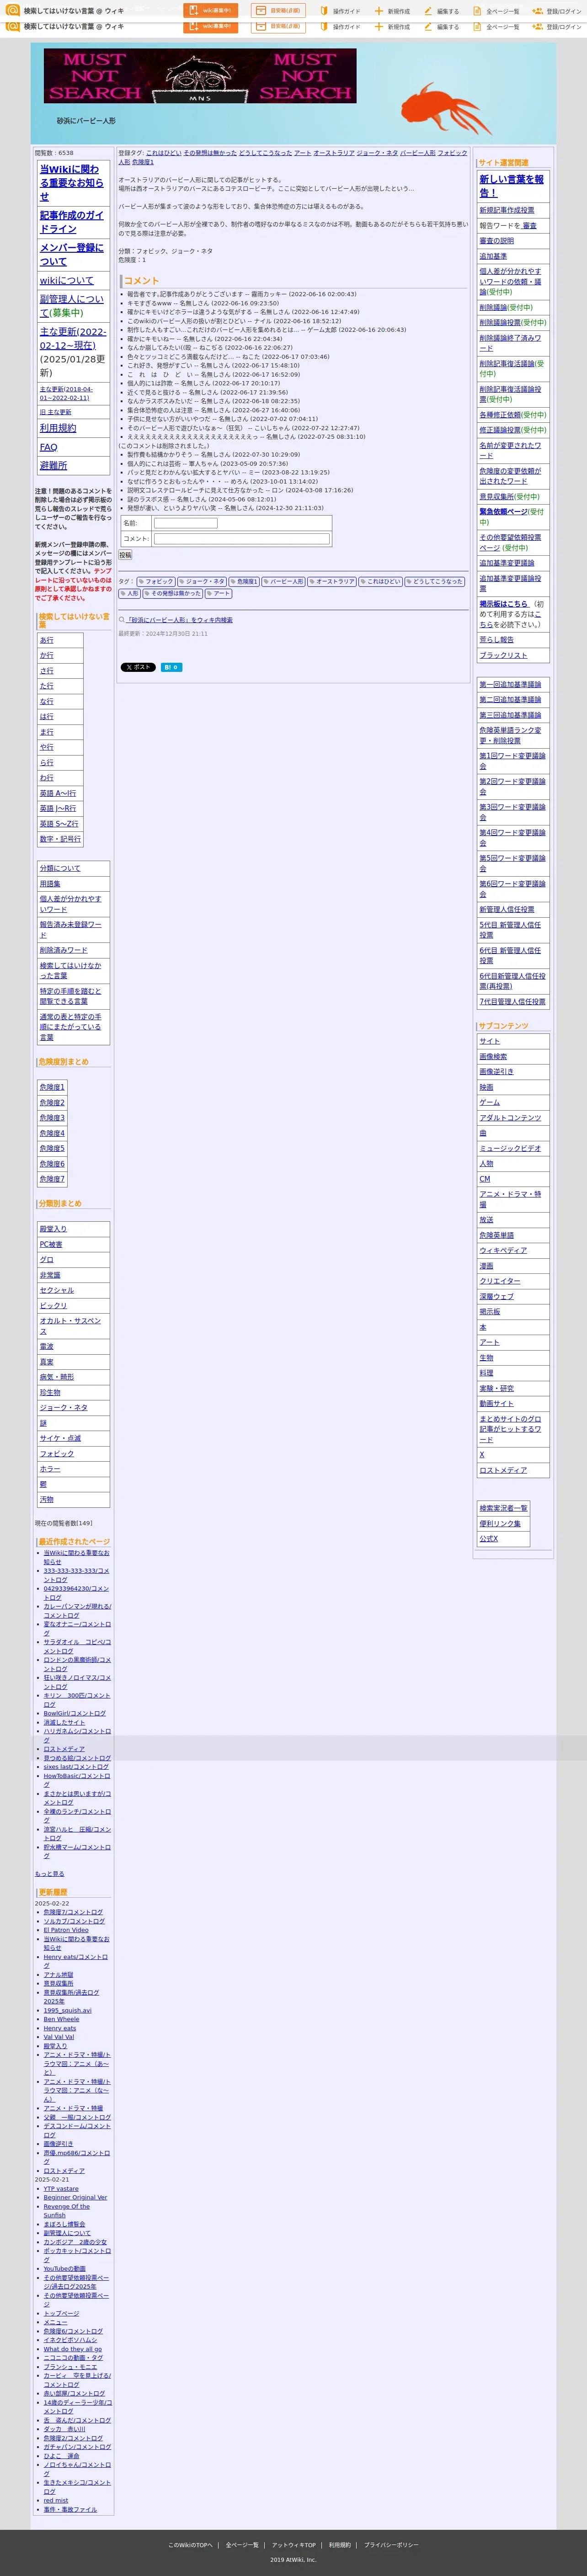
Task: Click the フォビック tag chip below comments
Action: coord(156,581)
